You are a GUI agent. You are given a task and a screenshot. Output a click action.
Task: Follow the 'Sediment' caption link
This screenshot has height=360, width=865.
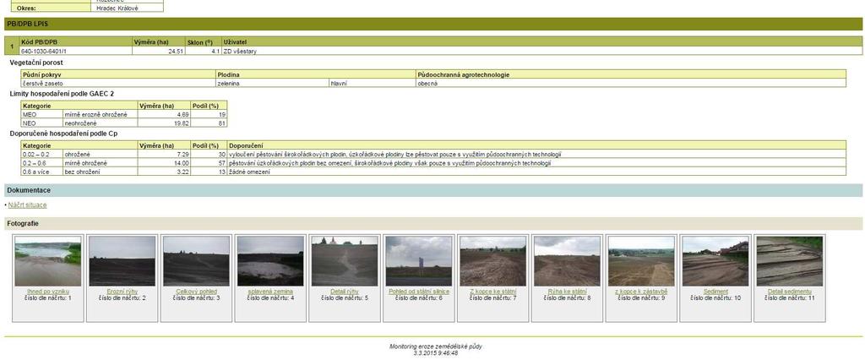point(715,292)
